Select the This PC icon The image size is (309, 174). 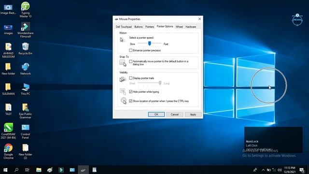point(26,89)
